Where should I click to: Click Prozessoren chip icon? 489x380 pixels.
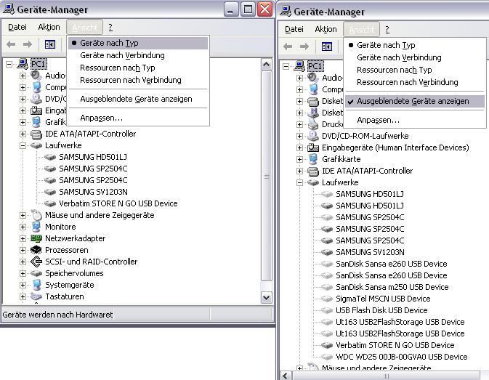click(x=36, y=250)
